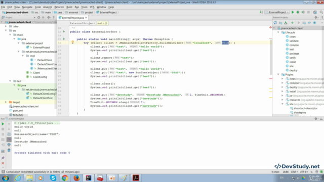Screen dimensions: 324x182
Task: Open the Project Structure dialog icon
Action: [x=315, y=12]
